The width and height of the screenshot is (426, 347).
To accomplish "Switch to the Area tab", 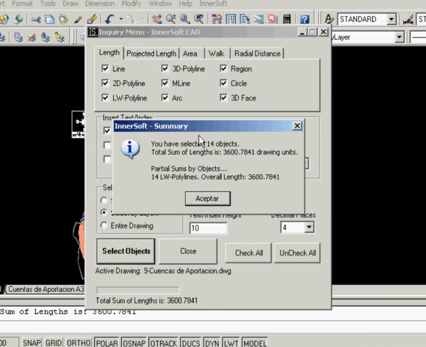I will 190,53.
